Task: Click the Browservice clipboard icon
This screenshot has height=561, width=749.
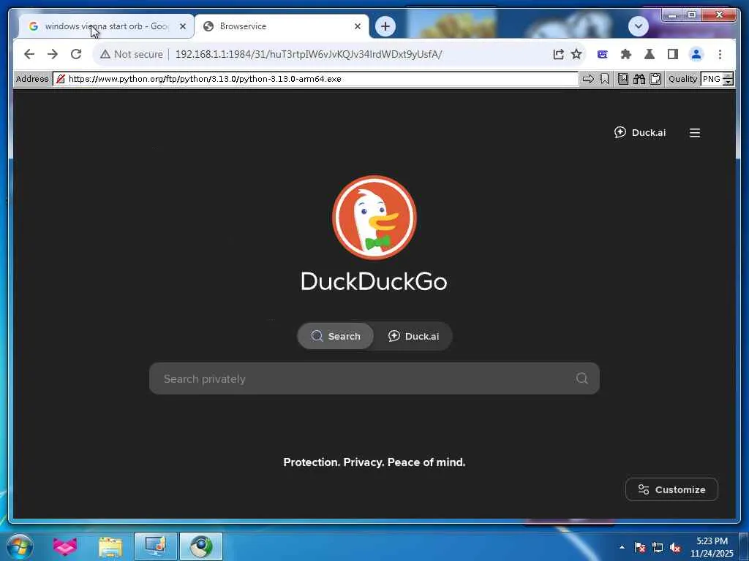Action: pos(655,79)
